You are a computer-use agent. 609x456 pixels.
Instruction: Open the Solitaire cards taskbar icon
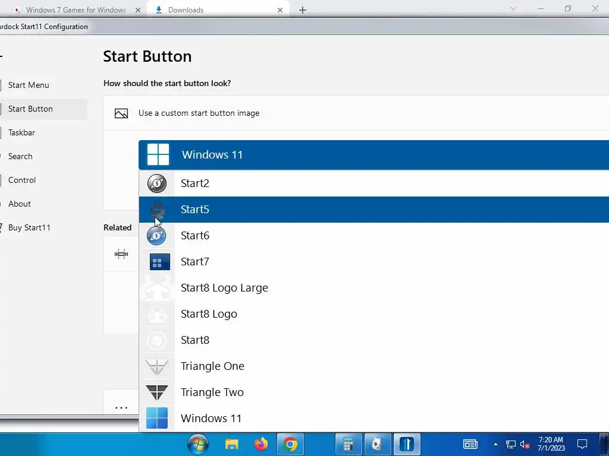pos(377,444)
